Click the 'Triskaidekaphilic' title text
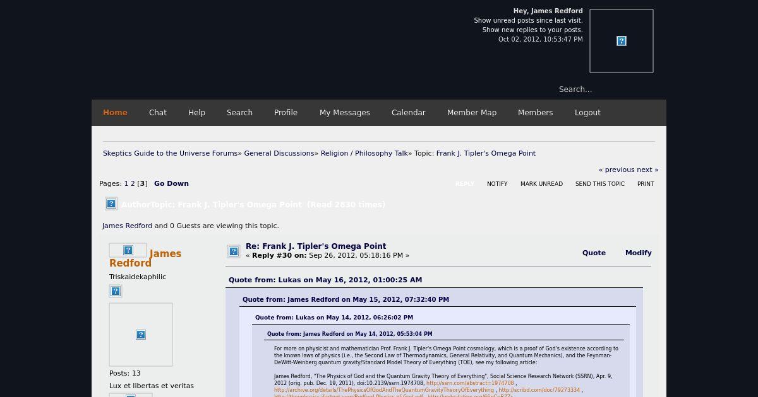 click(x=138, y=277)
